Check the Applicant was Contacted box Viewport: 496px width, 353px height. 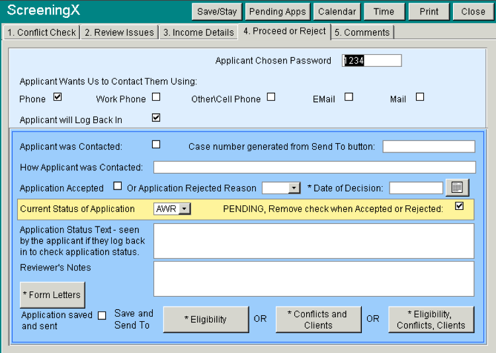coord(156,144)
